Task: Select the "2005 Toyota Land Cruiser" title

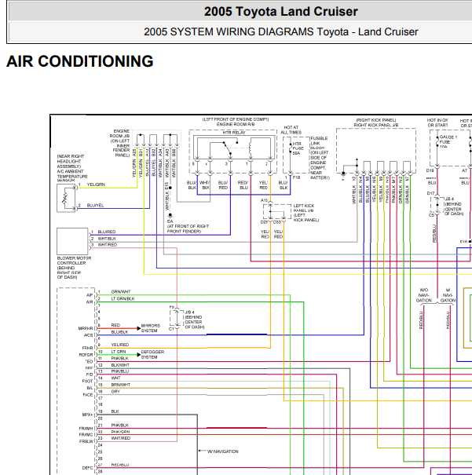Action: (x=281, y=12)
